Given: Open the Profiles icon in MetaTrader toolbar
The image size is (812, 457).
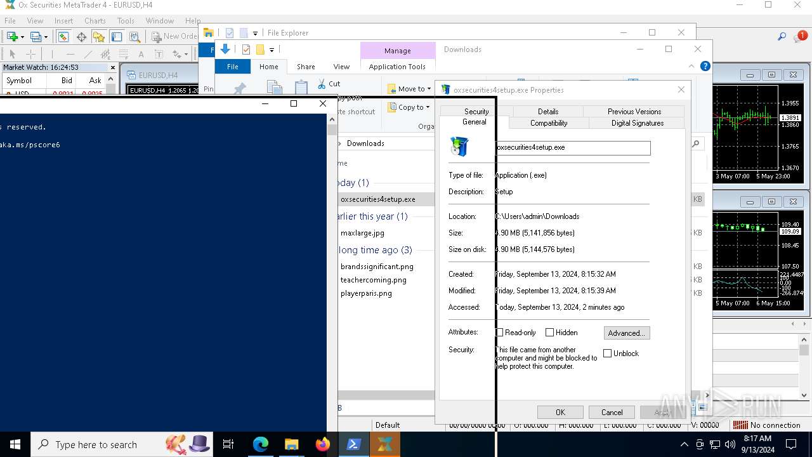Looking at the screenshot, I should coord(36,37).
